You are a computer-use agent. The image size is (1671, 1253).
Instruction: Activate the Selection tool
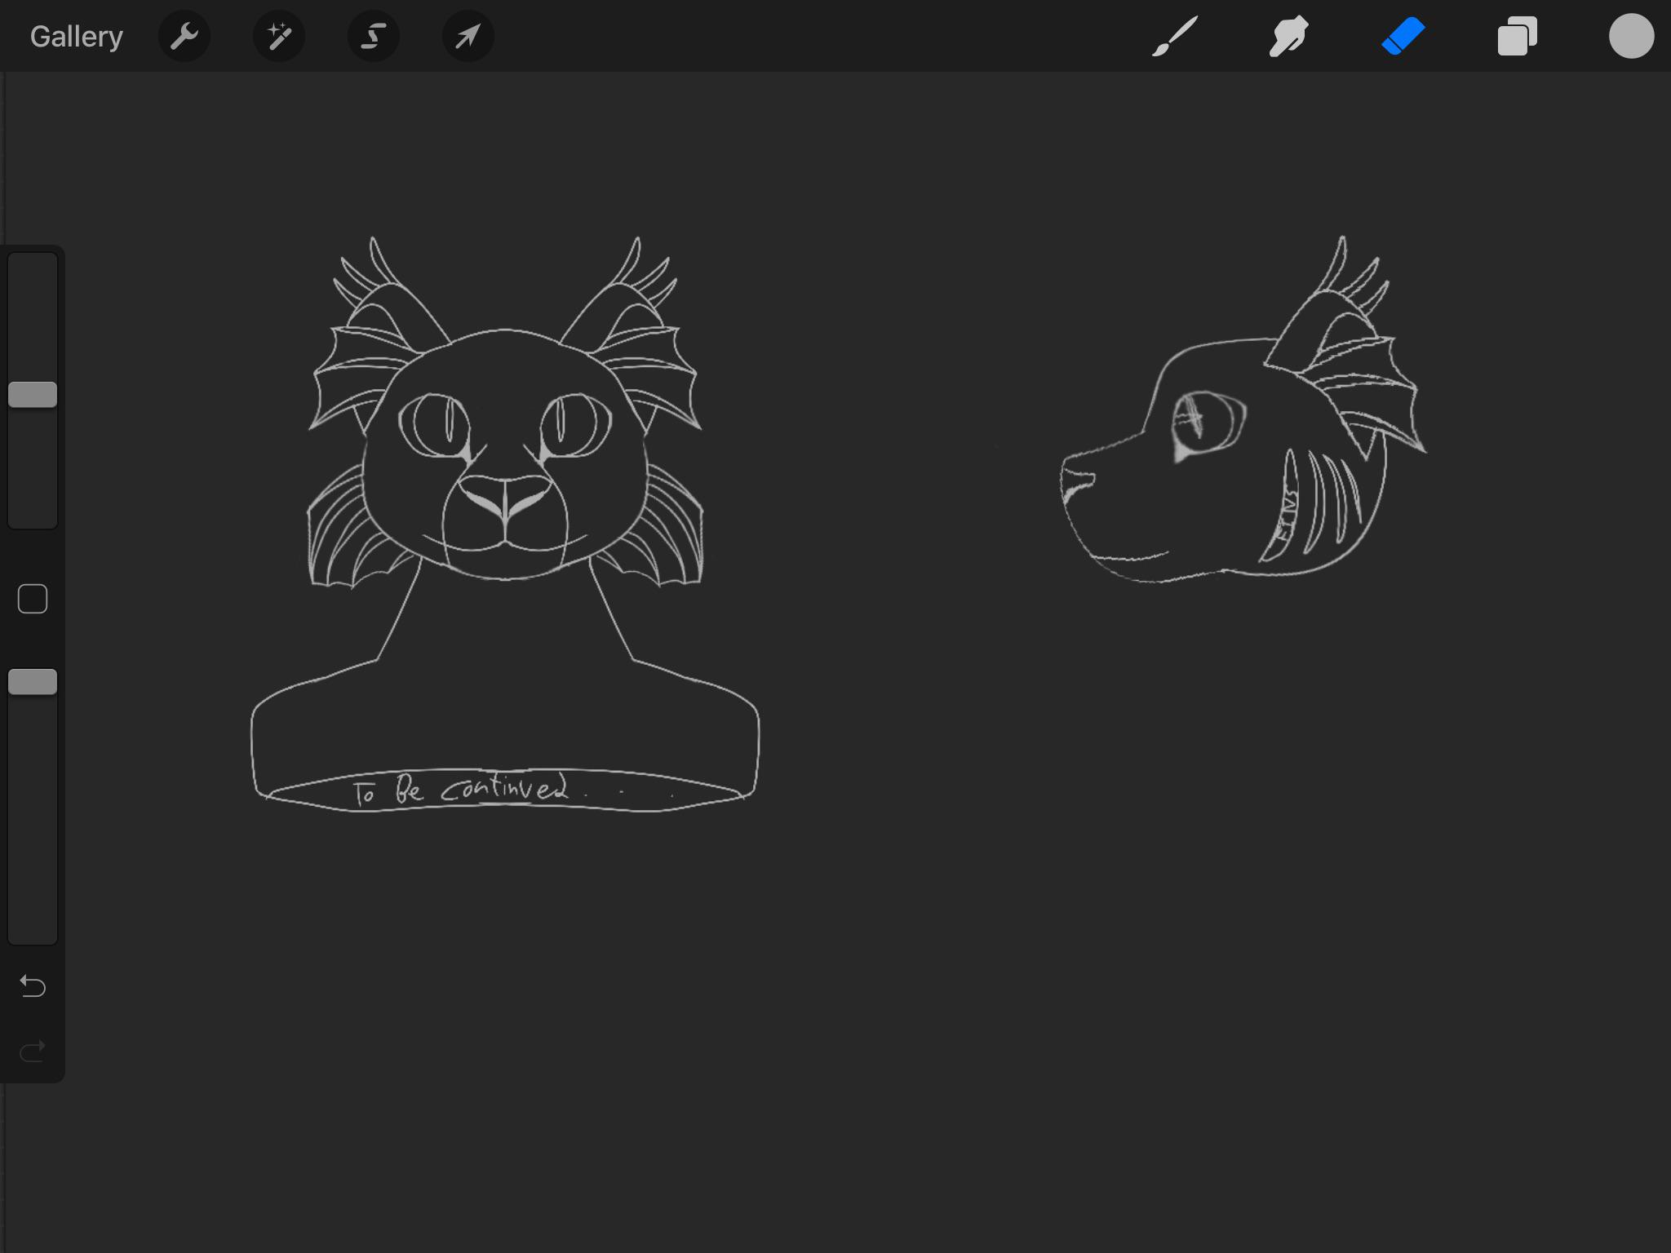click(x=374, y=37)
